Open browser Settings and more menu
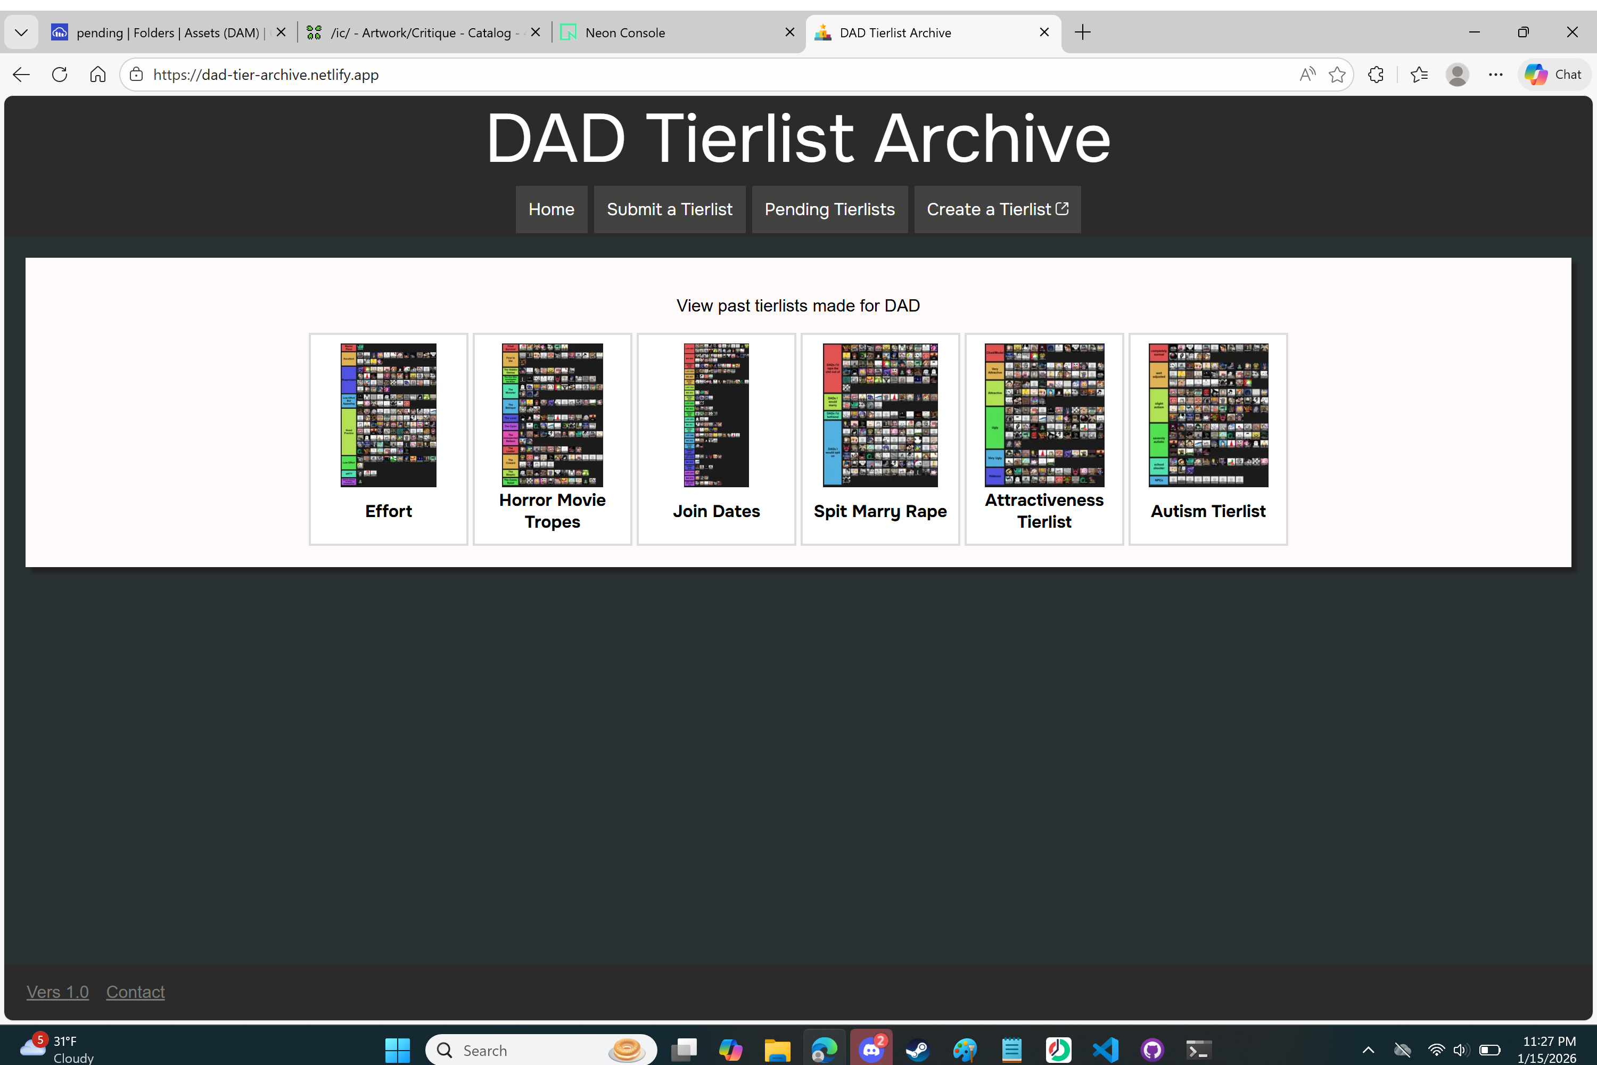Screen dimensions: 1597x1065 [x=1495, y=75]
